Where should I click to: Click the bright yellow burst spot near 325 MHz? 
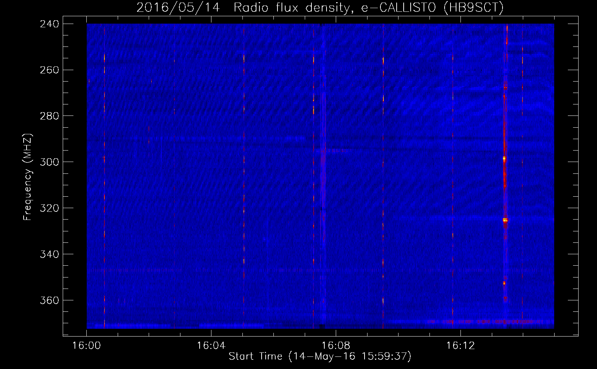[505, 220]
